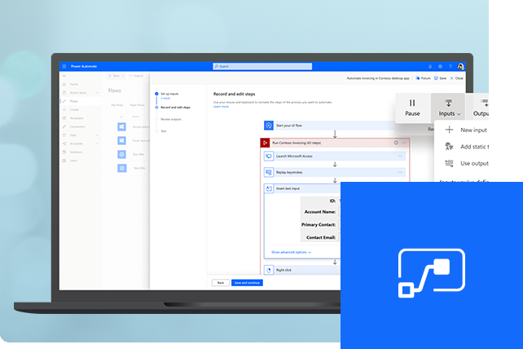523x349 pixels.
Task: Open info icon on Run Contoso Invoicing
Action: [396, 143]
